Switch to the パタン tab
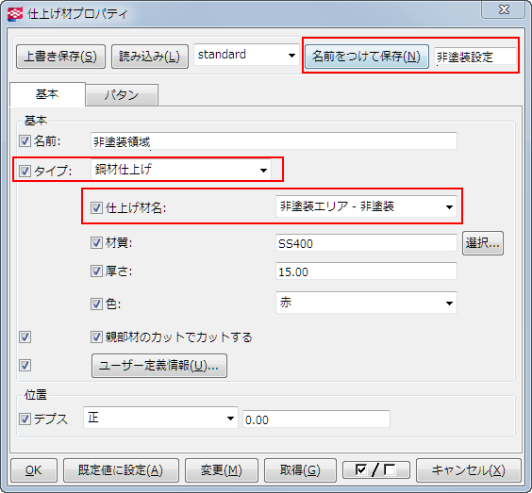This screenshot has height=493, width=532. pos(122,95)
